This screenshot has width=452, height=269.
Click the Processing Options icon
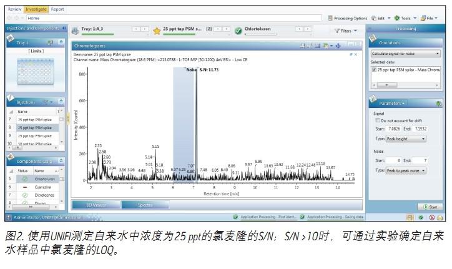coord(331,18)
